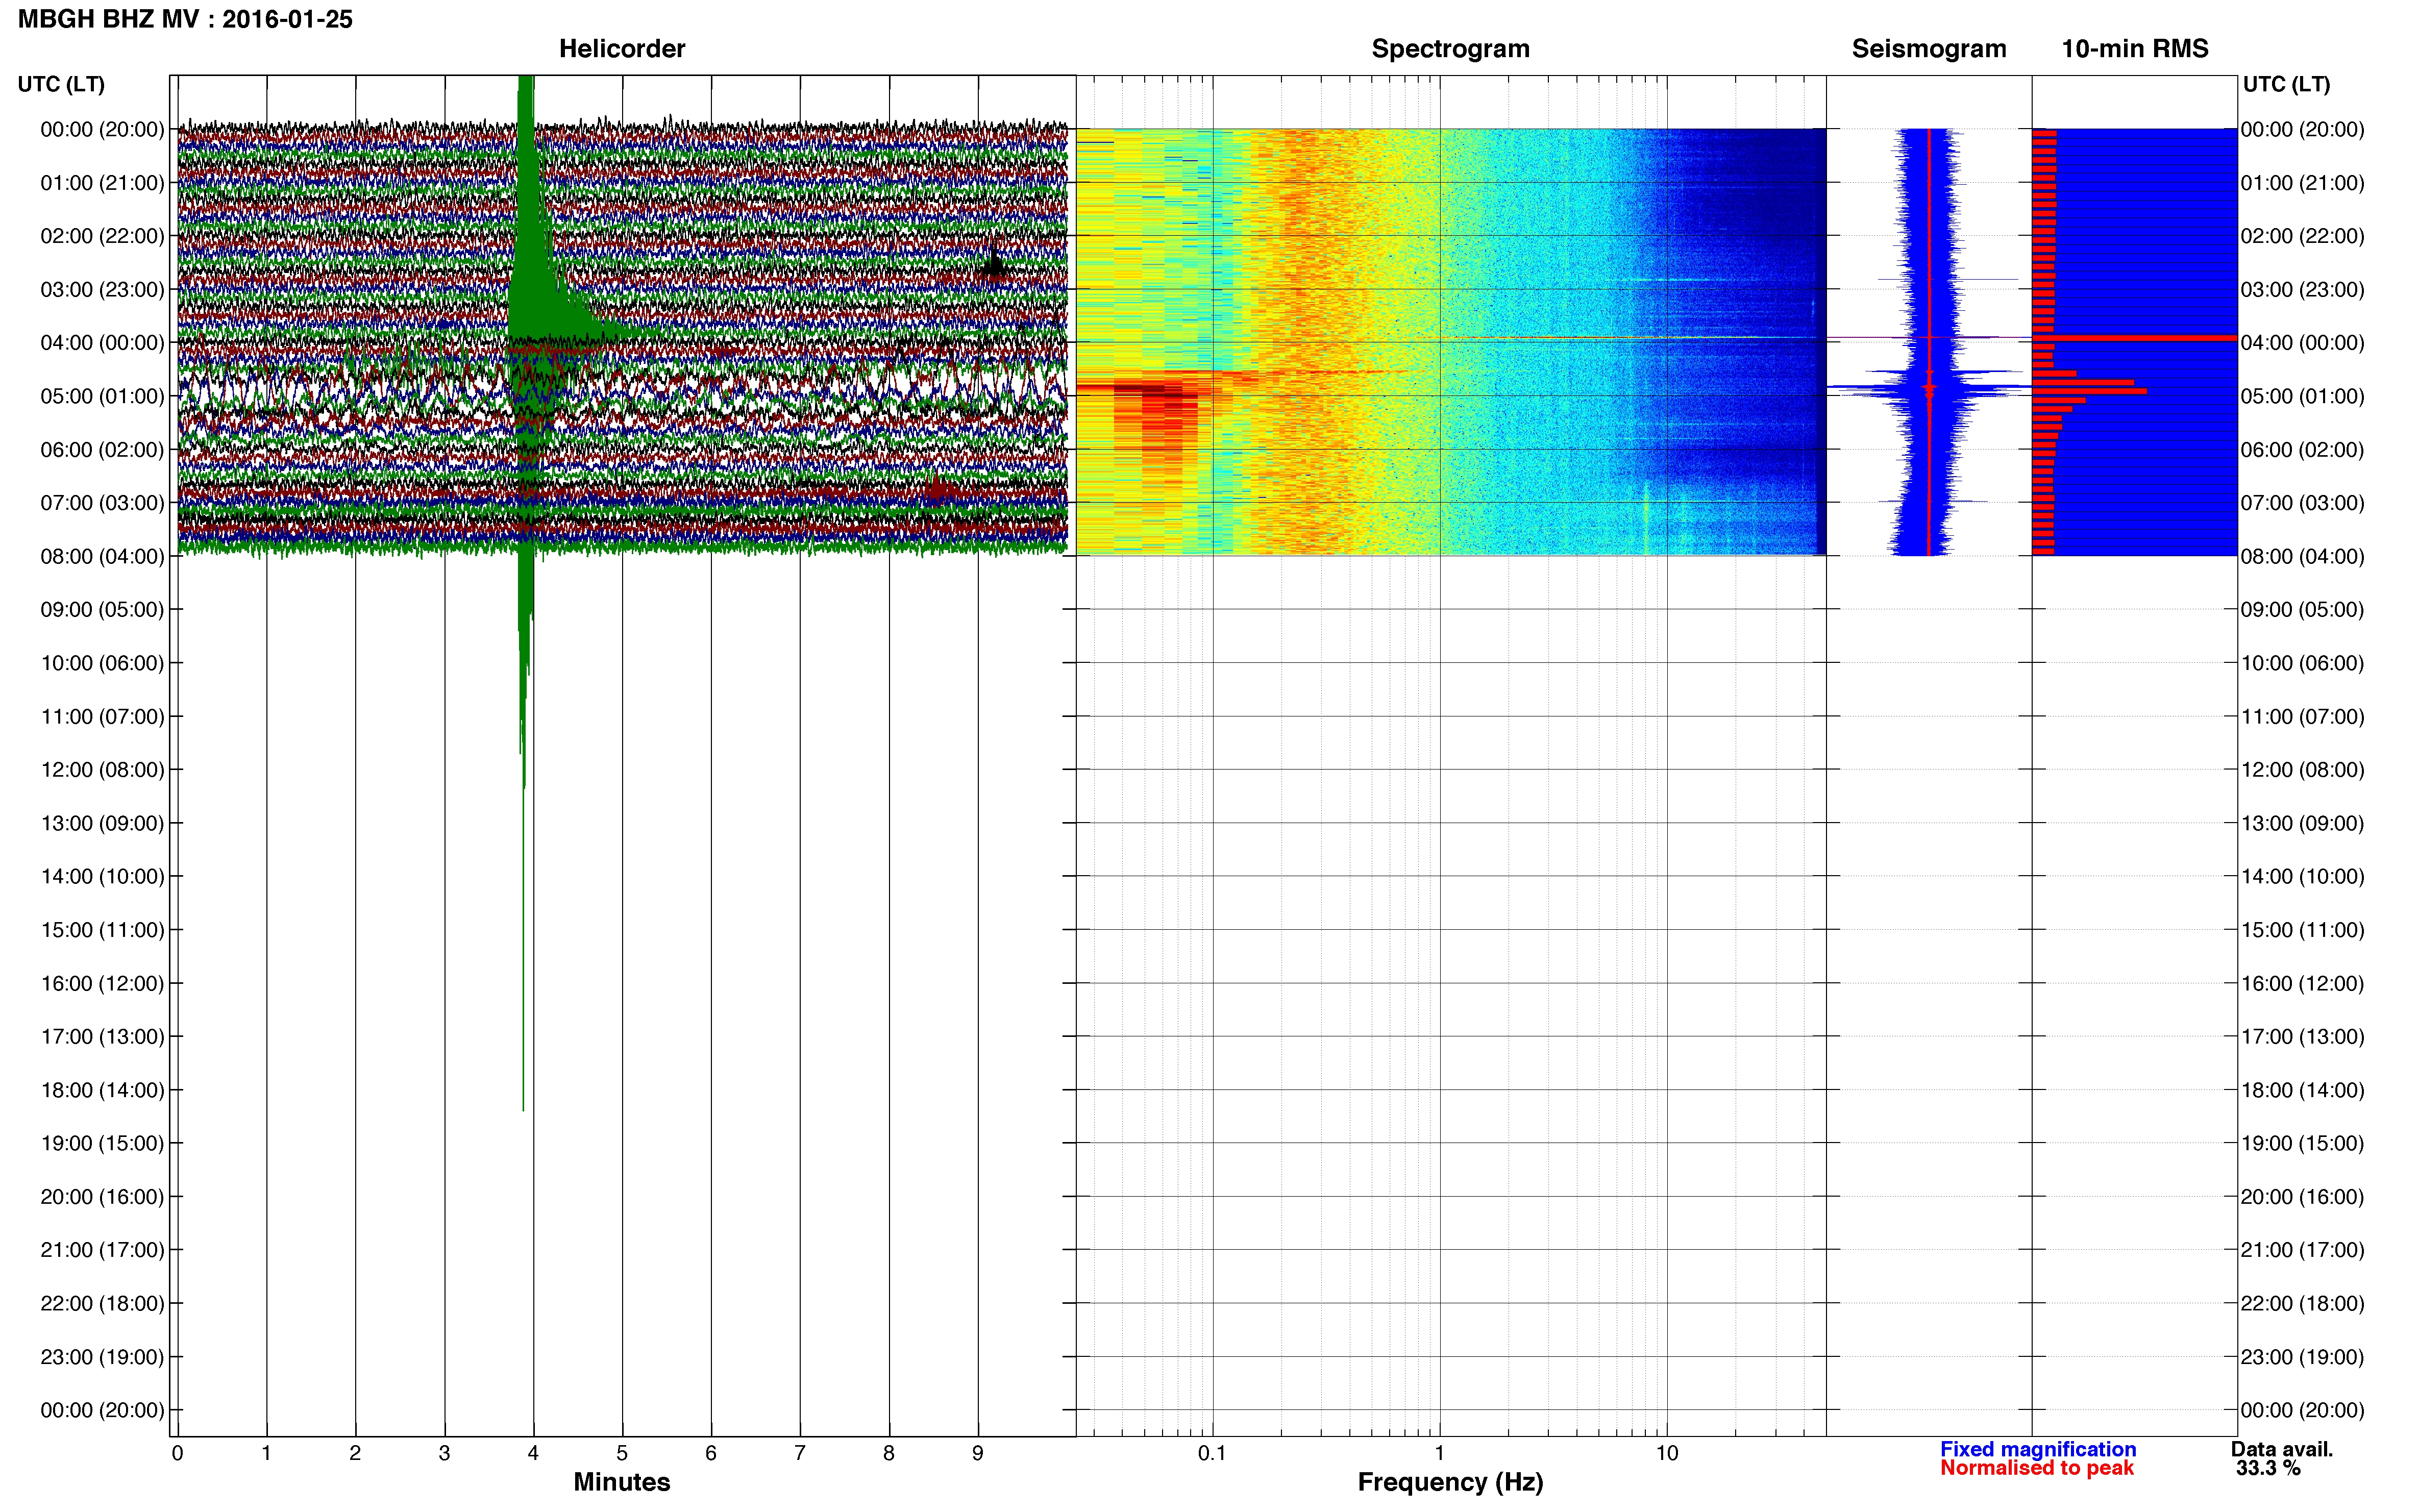Click left time label '20:00 (16:00)'

click(102, 1197)
